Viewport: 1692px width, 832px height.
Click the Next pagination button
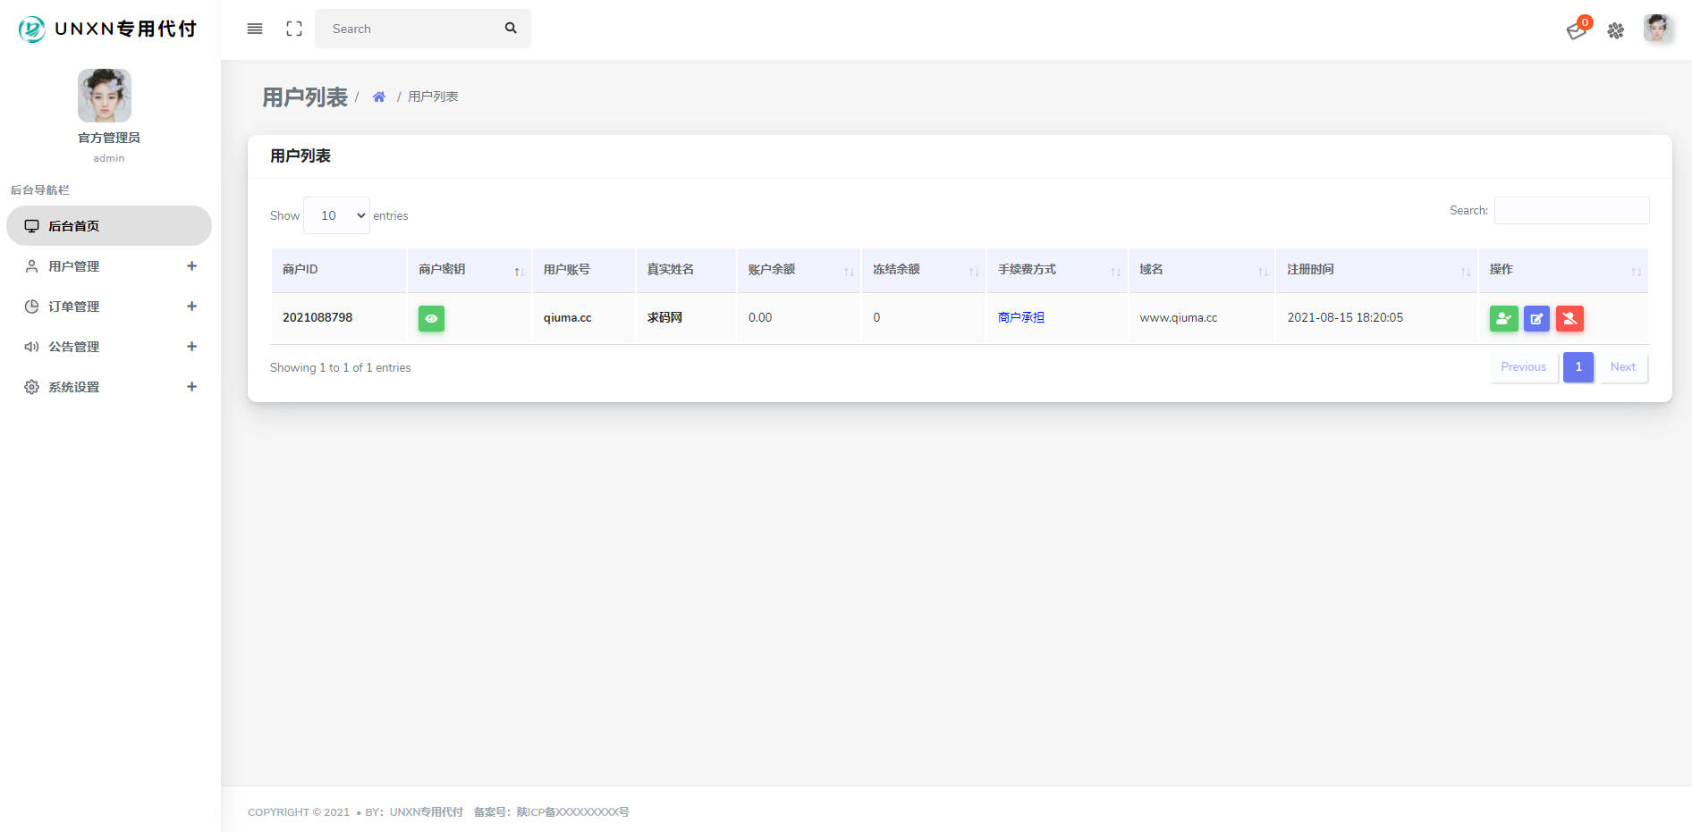1622,367
